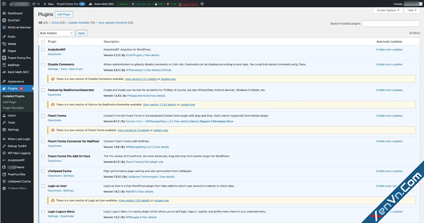Screen dimensions: 424x223
Task: Click the Collapse Menu arrow icon
Action: (4, 188)
